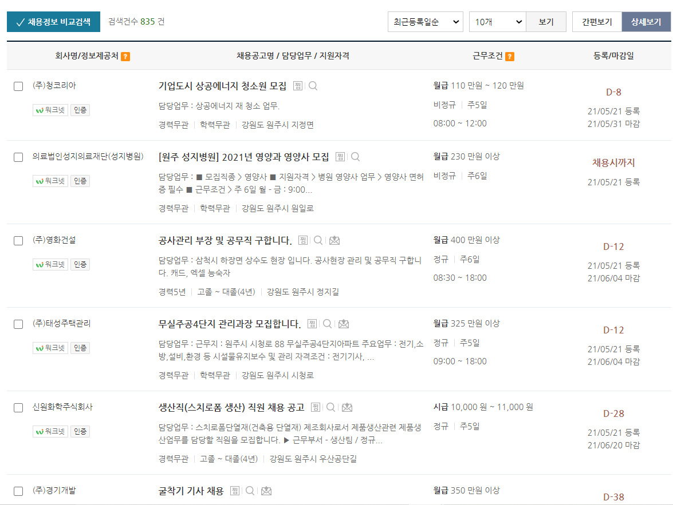This screenshot has width=673, height=505.
Task: Click the help icon beside 근무조건
Action: click(x=509, y=57)
